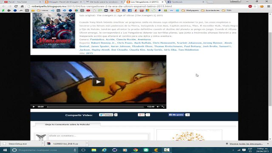The image size is (272, 153).
Task: Open the action center notification icon
Action: coord(244,150)
